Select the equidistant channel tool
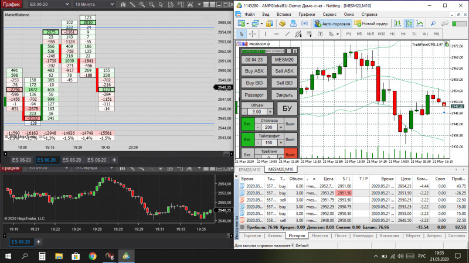 click(x=298, y=34)
